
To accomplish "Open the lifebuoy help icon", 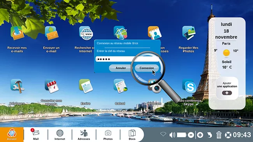I will point(228,135).
